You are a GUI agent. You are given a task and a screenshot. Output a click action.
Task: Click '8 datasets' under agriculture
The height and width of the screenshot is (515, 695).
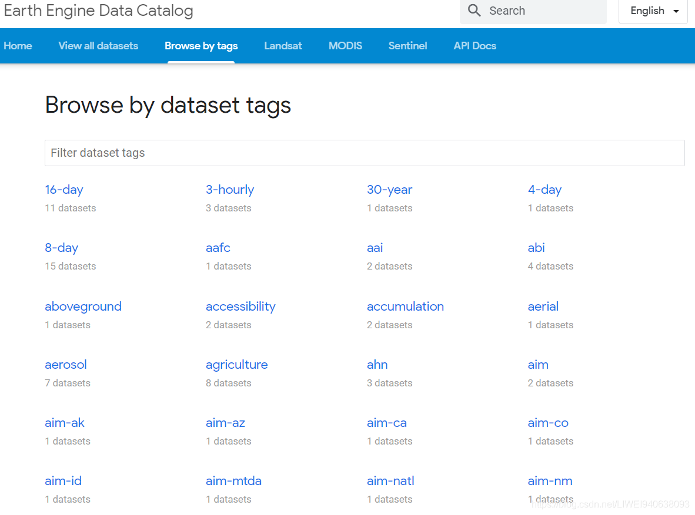click(x=228, y=383)
